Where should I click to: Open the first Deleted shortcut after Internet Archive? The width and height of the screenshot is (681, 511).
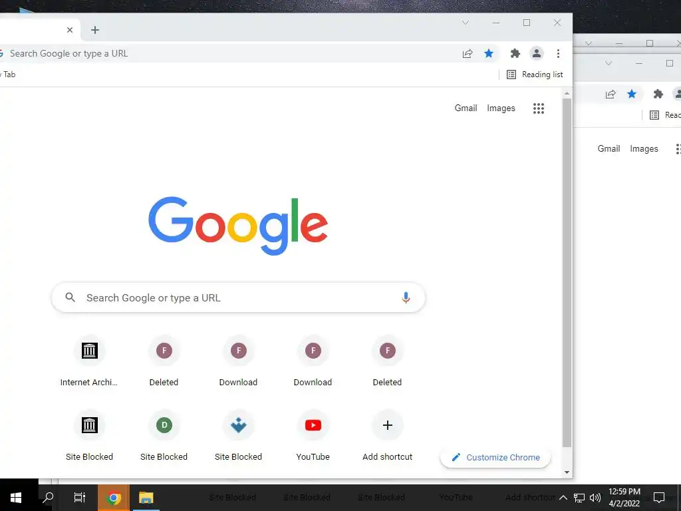164,361
